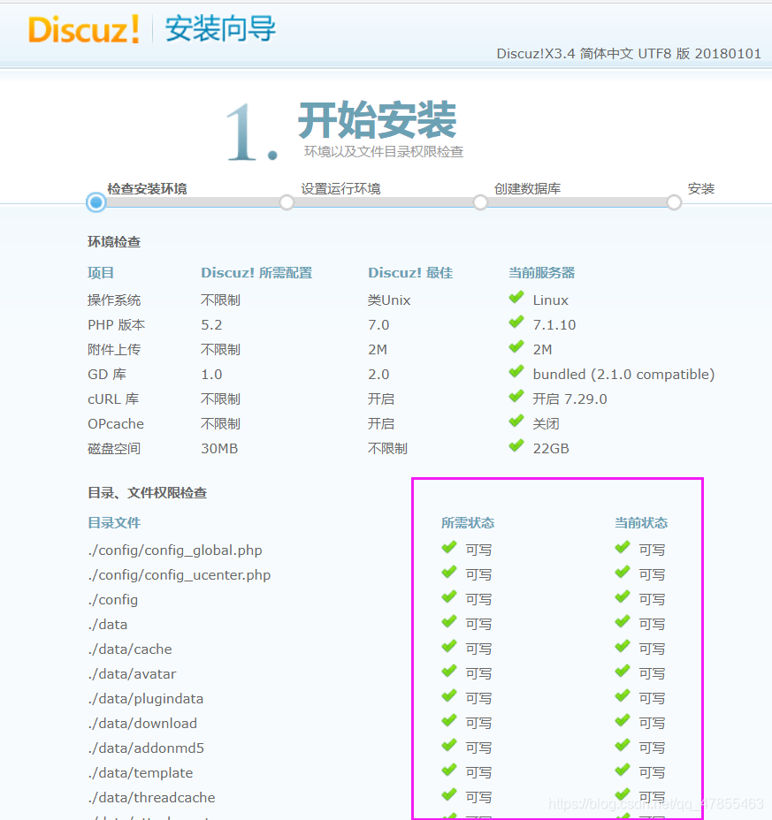Click the ./data/cache path
Image resolution: width=772 pixels, height=820 pixels.
(x=130, y=649)
